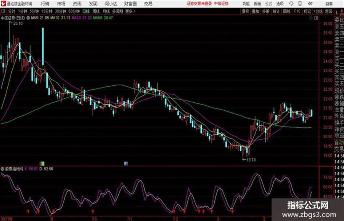Open the 财富圈 menu
Image resolution: width=344 pixels, height=221 pixels.
coord(130,4)
